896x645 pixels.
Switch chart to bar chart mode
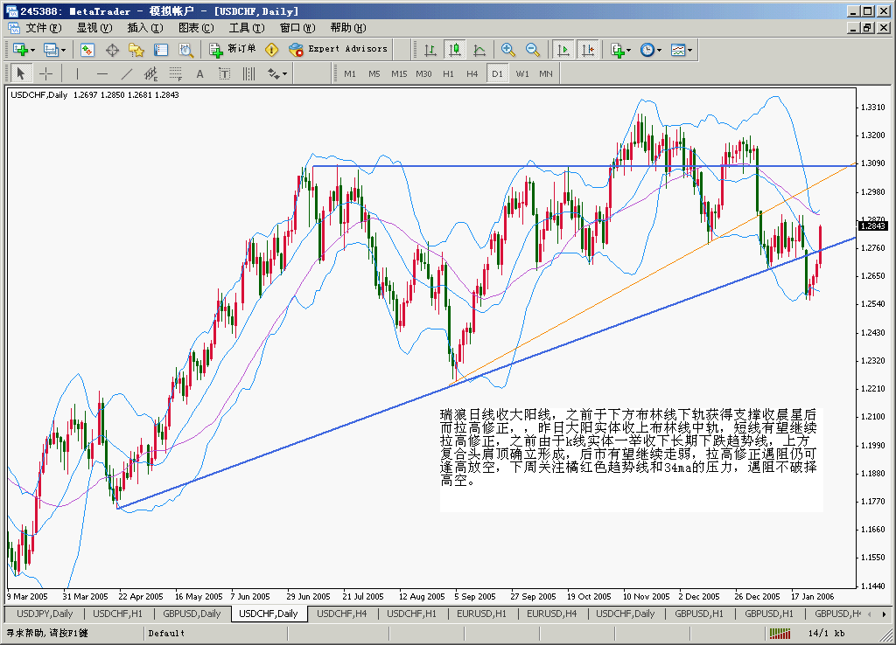430,50
